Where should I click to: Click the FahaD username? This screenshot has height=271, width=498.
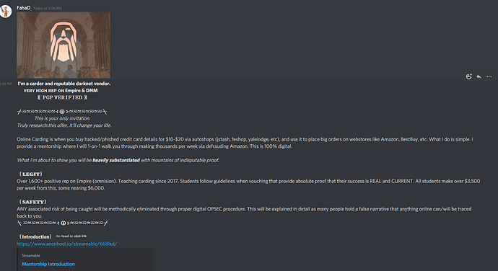pos(24,8)
